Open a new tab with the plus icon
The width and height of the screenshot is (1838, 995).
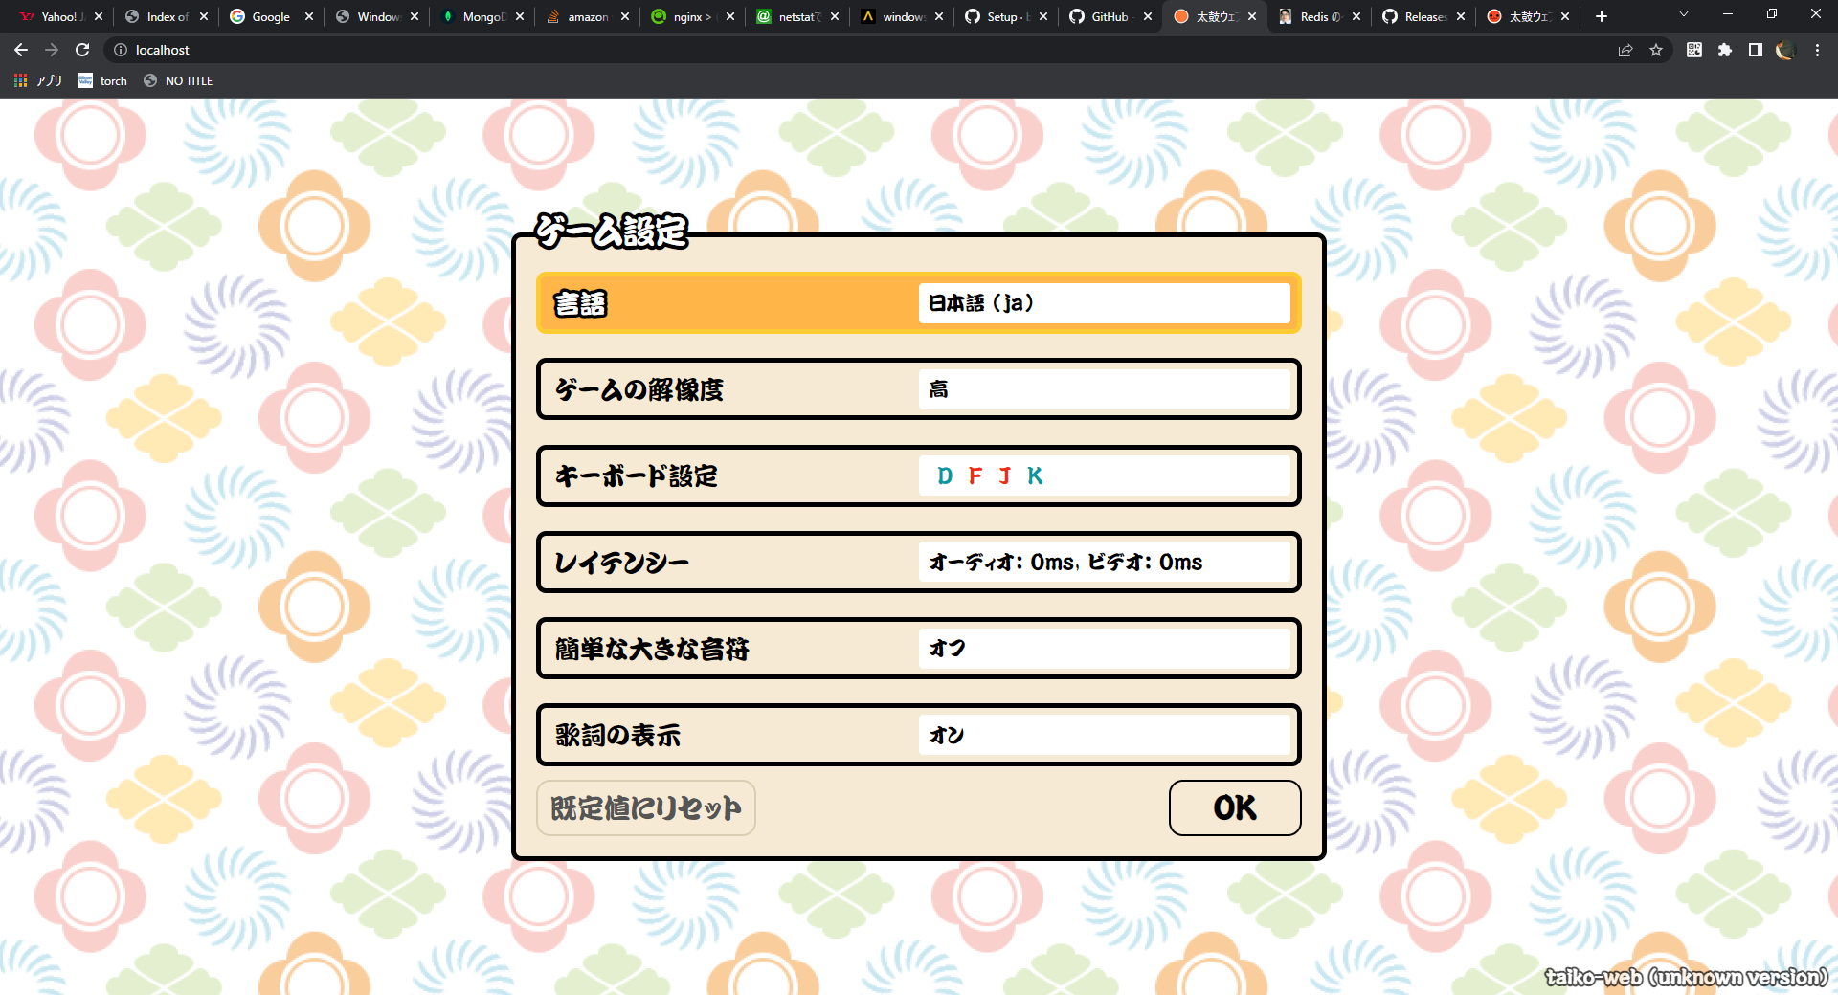coord(1601,15)
